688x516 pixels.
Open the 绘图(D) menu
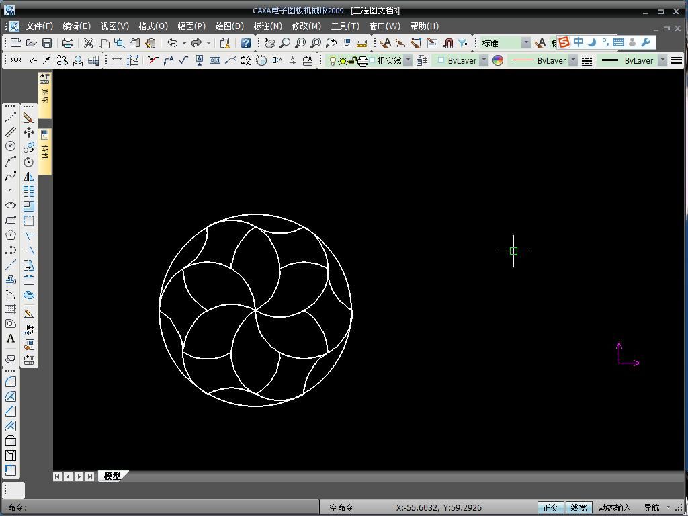(x=230, y=26)
